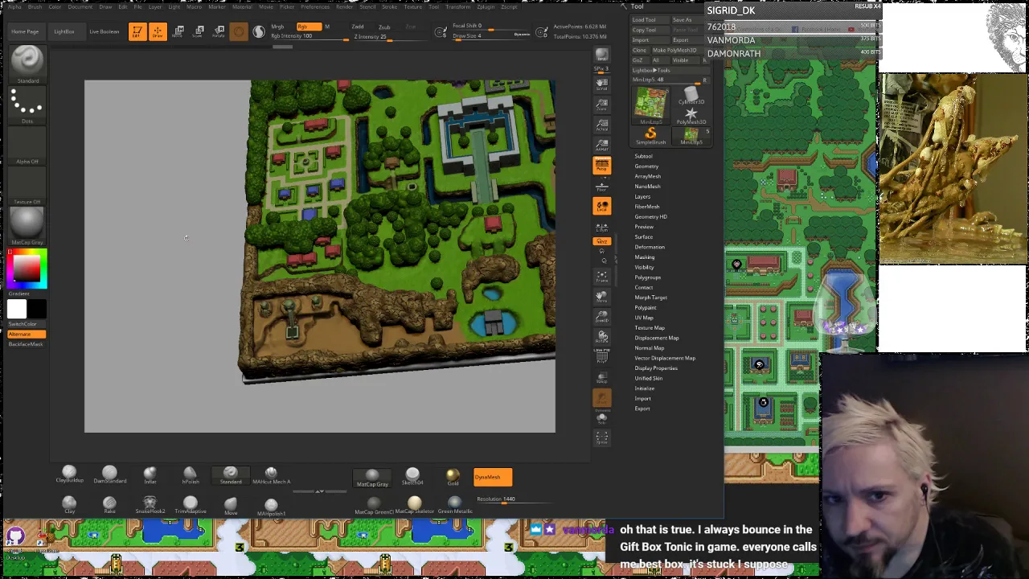Apply the Sketch04 material
Screen dimensions: 1029x579
[x=412, y=475]
